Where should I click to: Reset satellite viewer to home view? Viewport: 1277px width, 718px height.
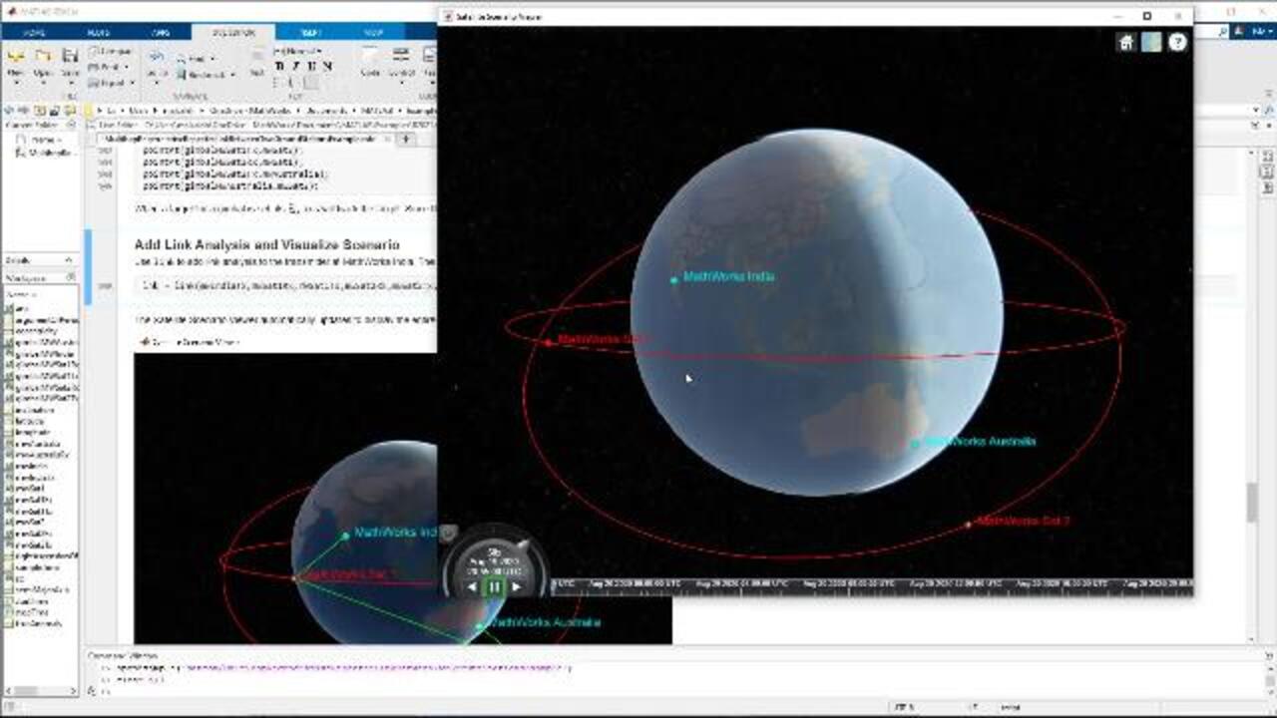1126,42
